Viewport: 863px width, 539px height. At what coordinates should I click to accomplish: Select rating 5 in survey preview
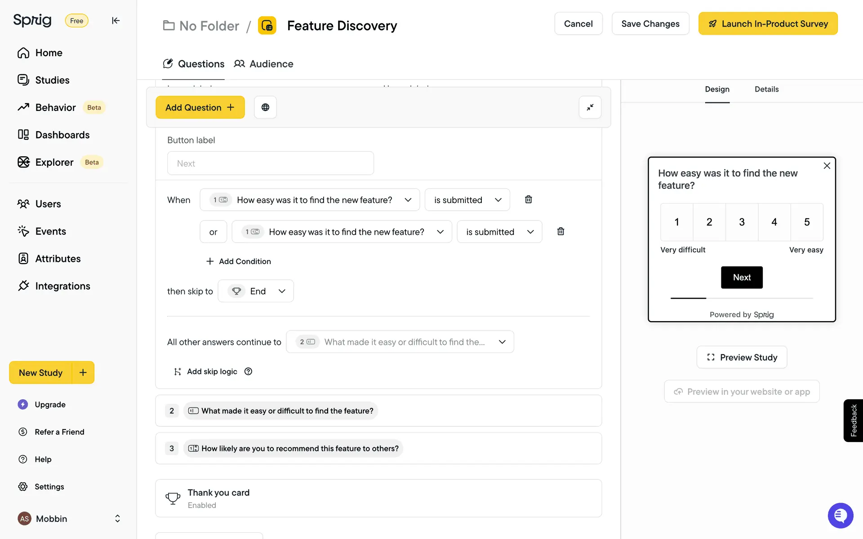point(807,222)
